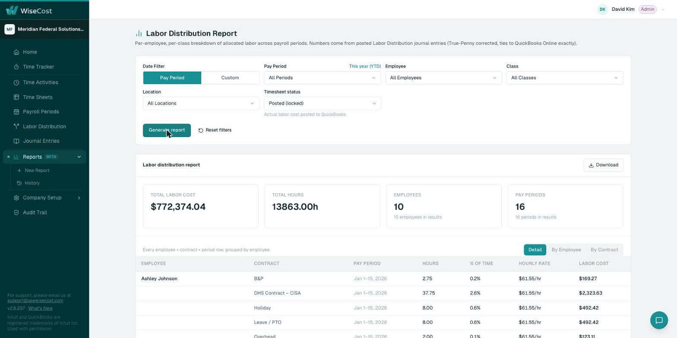Open the Pay Period dropdown
Screen dimensions: 677x338
coord(322,78)
